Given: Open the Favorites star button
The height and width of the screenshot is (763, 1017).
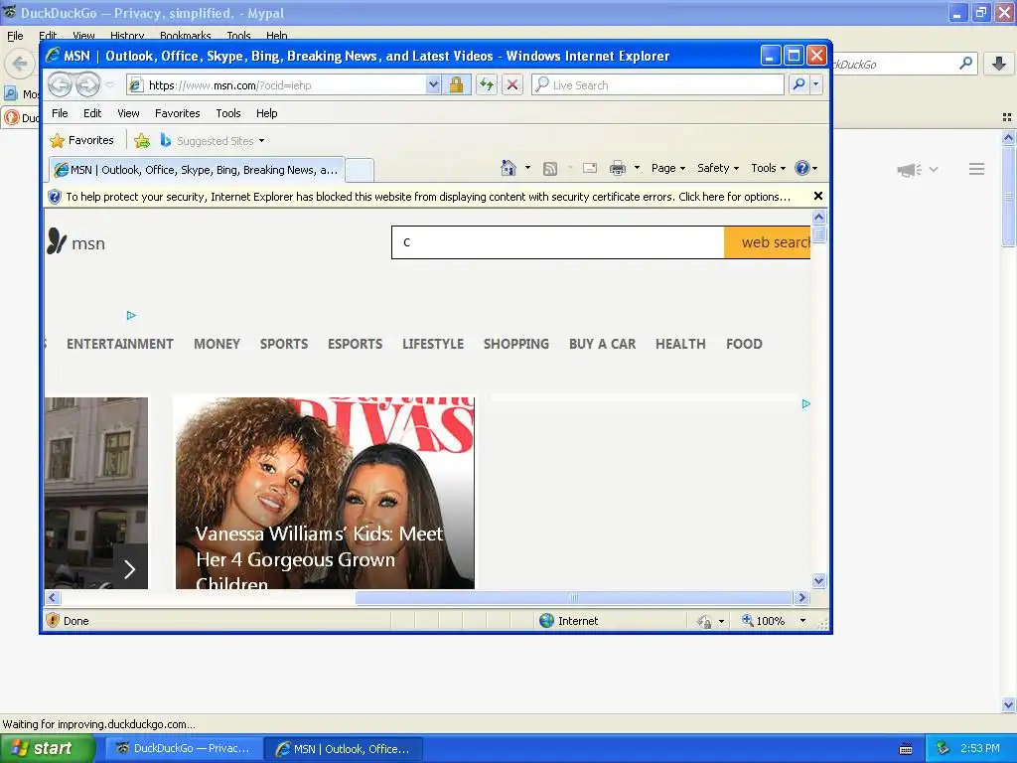Looking at the screenshot, I should pyautogui.click(x=82, y=140).
